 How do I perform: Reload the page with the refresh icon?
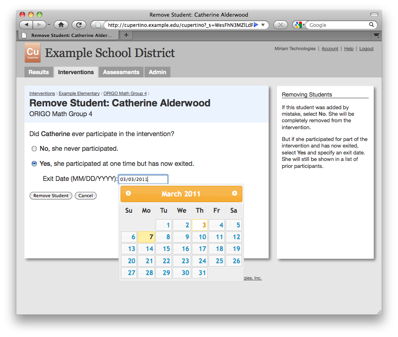[79, 25]
